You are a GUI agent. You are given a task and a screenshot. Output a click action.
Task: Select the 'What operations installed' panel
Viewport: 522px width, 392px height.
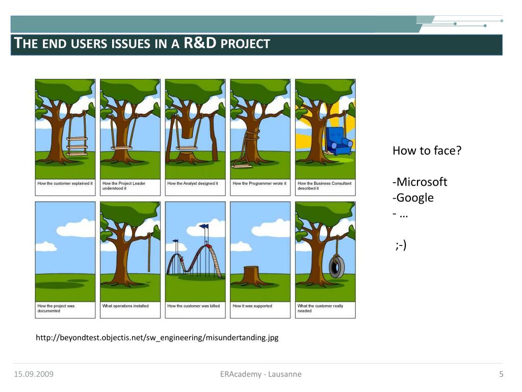point(130,260)
